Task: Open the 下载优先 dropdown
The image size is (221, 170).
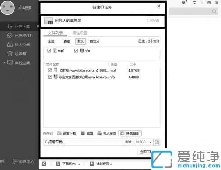Action: (x=68, y=164)
